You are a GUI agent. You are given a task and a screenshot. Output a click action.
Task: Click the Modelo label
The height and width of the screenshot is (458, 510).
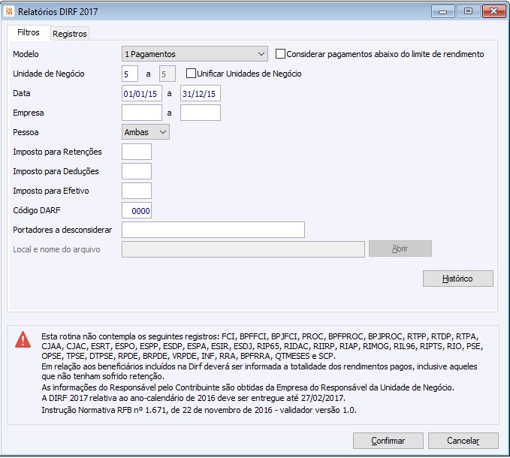(26, 54)
